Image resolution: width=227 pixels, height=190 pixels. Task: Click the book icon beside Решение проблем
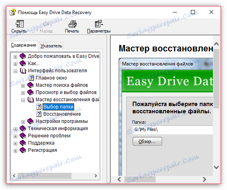pos(23,136)
